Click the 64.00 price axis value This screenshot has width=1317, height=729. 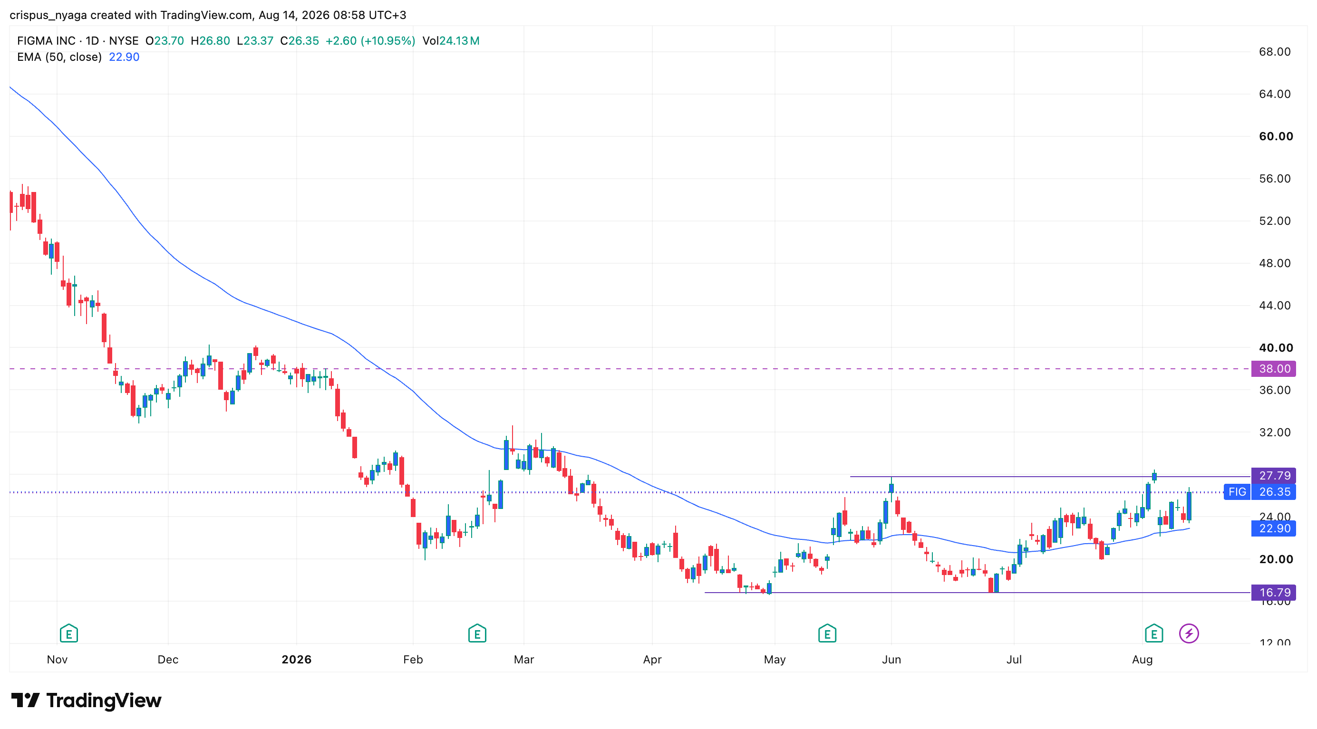click(x=1275, y=94)
